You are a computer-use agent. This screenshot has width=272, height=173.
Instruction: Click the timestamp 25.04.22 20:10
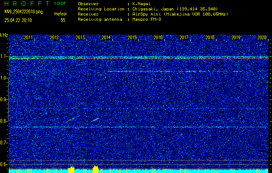[x=18, y=20]
